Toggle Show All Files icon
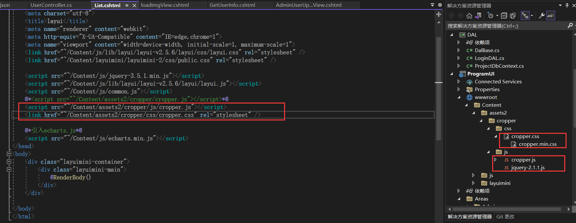The image size is (576, 223). 513,16
